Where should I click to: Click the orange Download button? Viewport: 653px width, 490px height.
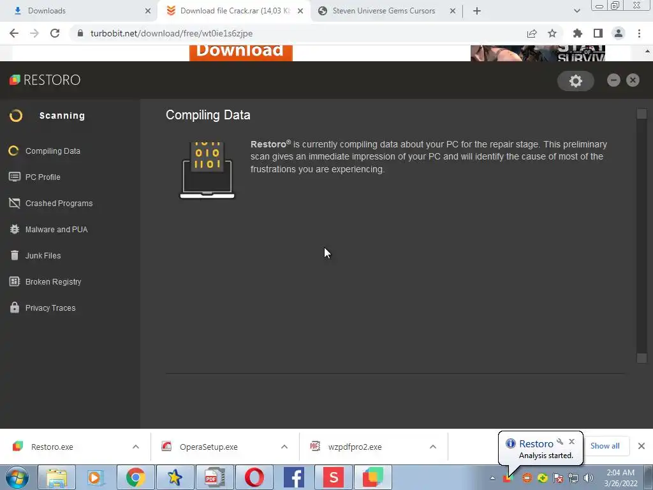(240, 53)
